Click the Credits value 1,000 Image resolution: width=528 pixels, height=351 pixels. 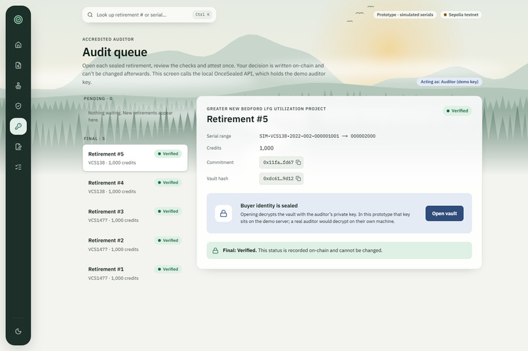click(267, 148)
